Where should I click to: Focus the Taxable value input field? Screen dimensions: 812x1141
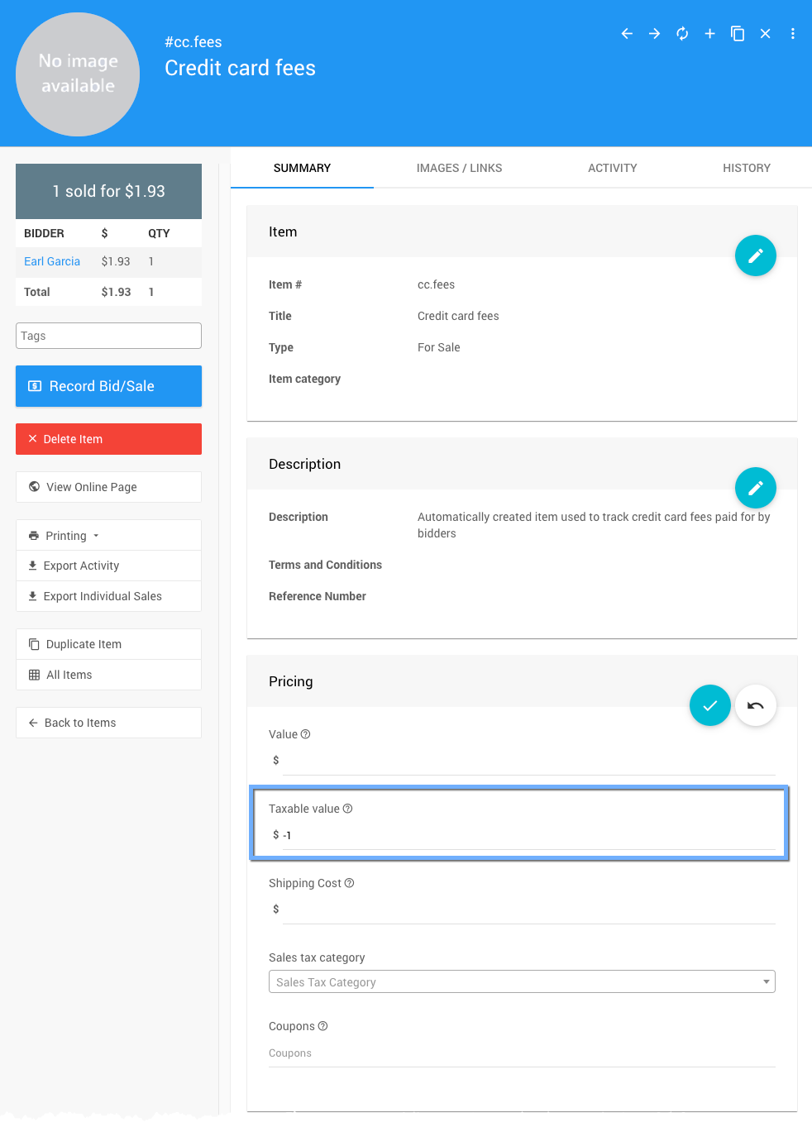pyautogui.click(x=529, y=836)
